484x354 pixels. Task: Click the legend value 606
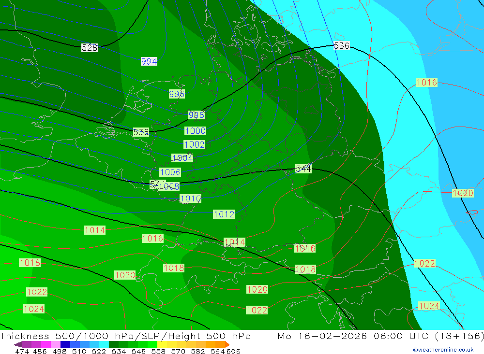[x=233, y=352]
